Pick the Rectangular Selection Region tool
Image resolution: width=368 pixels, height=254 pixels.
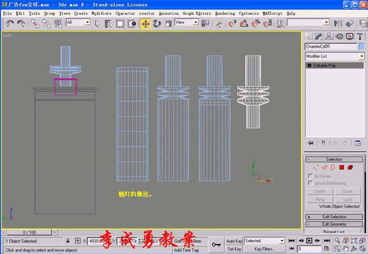[x=120, y=24]
